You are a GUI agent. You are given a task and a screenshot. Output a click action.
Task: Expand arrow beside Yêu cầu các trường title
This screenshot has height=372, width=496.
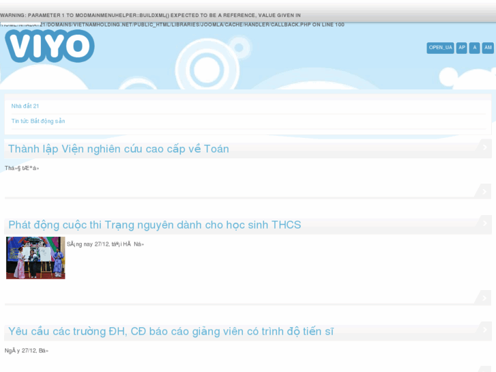(x=484, y=330)
